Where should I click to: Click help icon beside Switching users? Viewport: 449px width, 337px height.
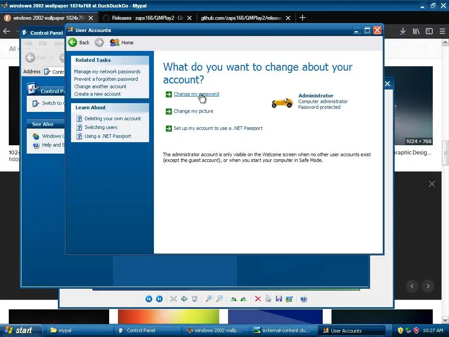click(79, 127)
